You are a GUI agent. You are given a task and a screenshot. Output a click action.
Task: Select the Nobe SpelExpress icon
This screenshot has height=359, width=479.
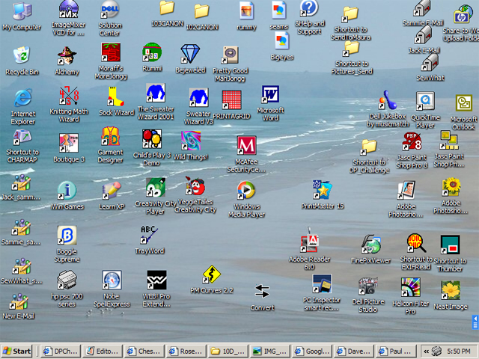tap(112, 280)
